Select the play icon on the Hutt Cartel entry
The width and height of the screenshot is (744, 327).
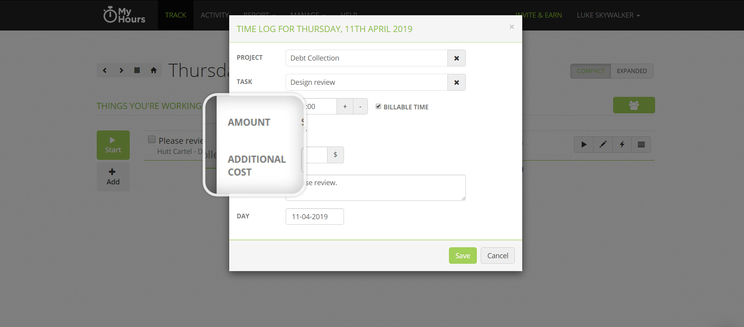583,144
